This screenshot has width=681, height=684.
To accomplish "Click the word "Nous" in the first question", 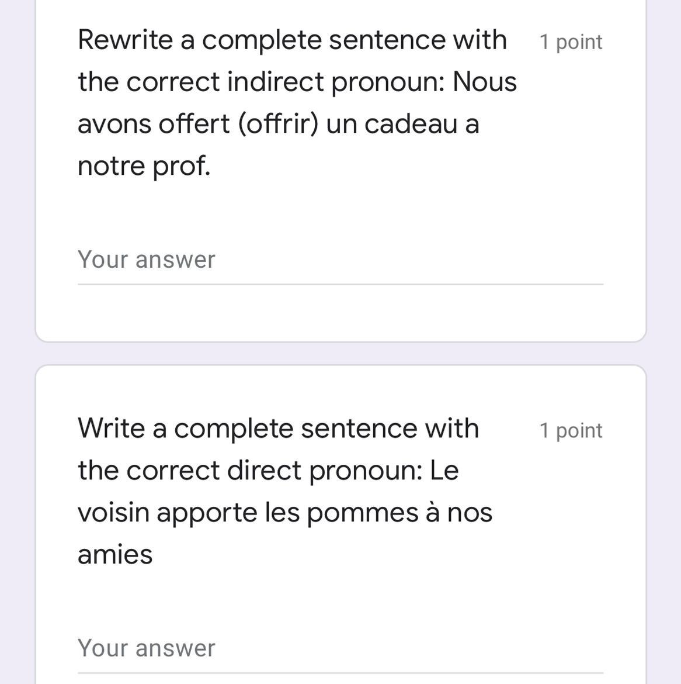I will [x=485, y=82].
